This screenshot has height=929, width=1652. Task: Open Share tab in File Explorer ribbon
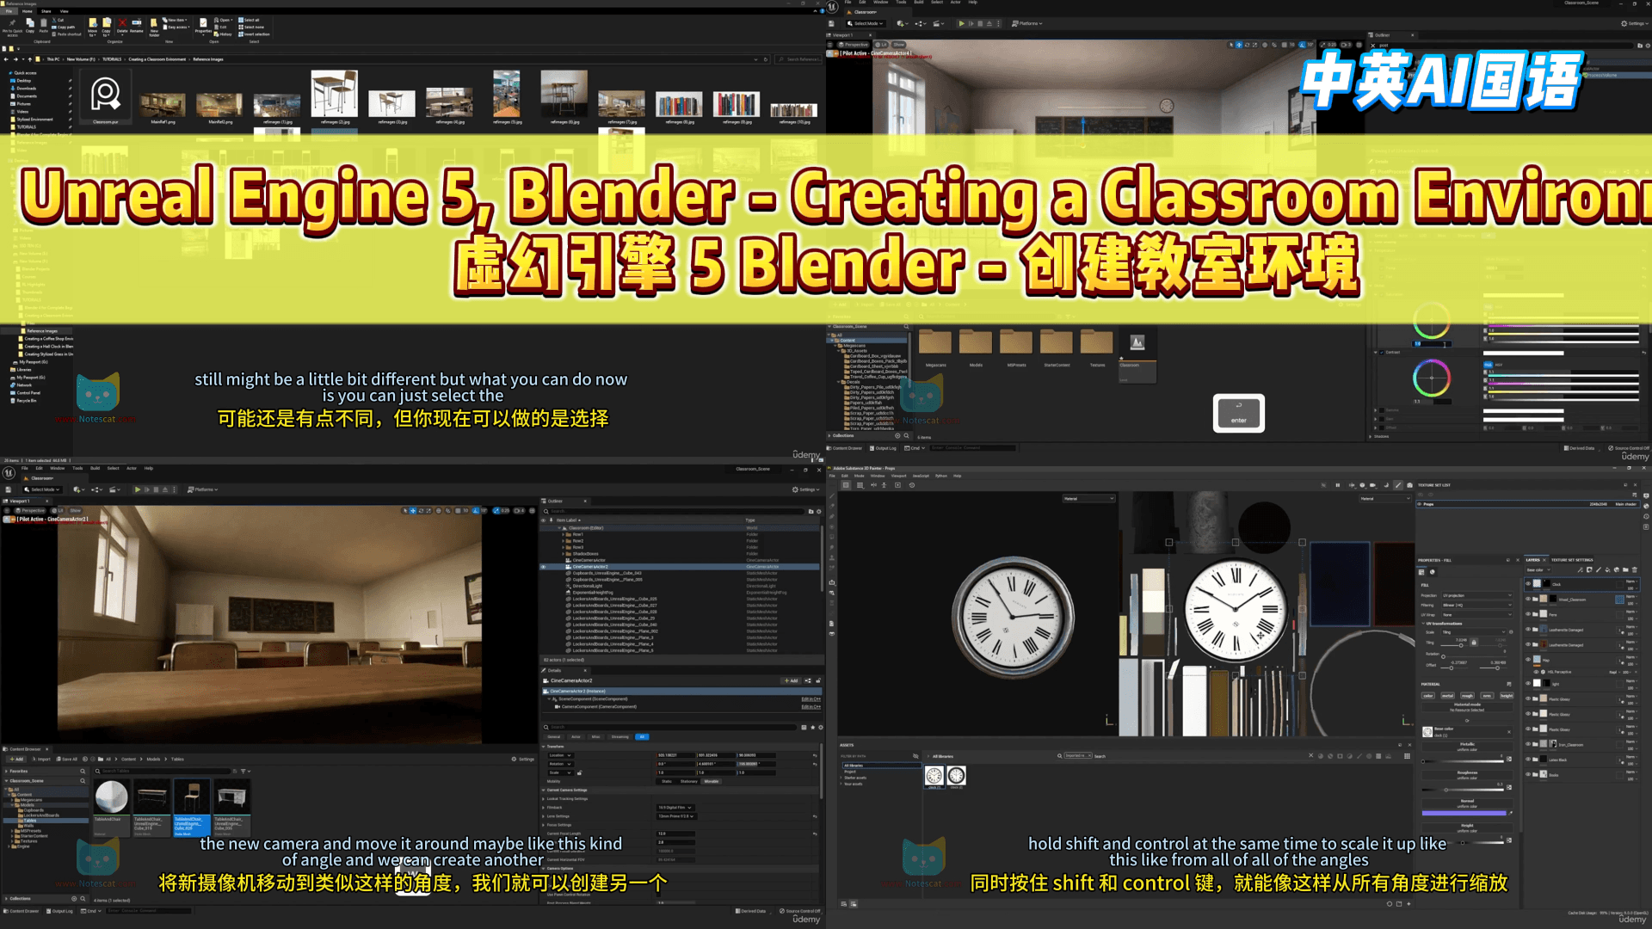[46, 11]
